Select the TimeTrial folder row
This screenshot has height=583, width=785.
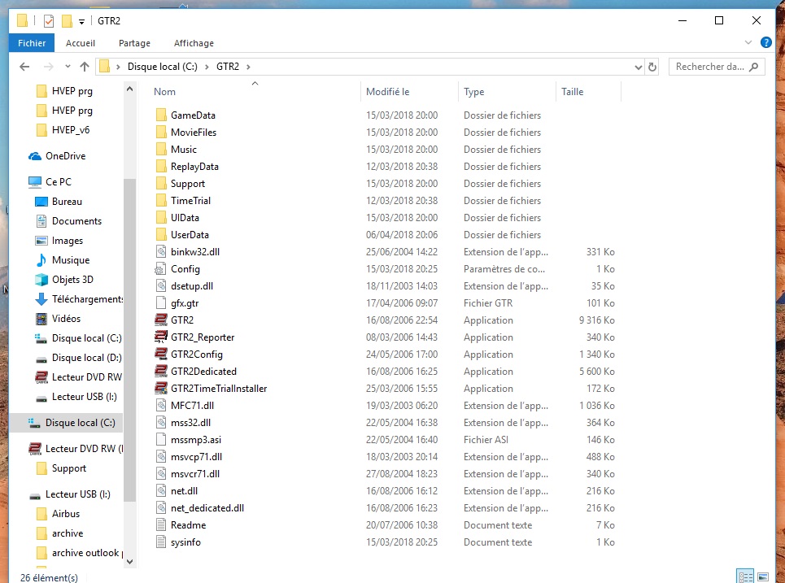(x=386, y=201)
